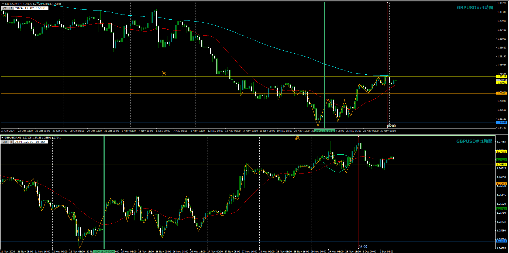
Task: Click the 05:00 vertical line label on the H1 chart
Action: (x=363, y=247)
